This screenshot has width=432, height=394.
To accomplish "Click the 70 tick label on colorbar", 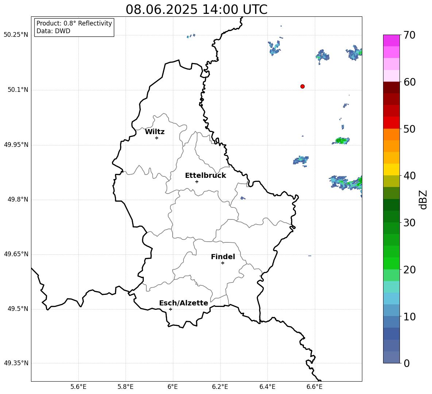I will tap(410, 35).
